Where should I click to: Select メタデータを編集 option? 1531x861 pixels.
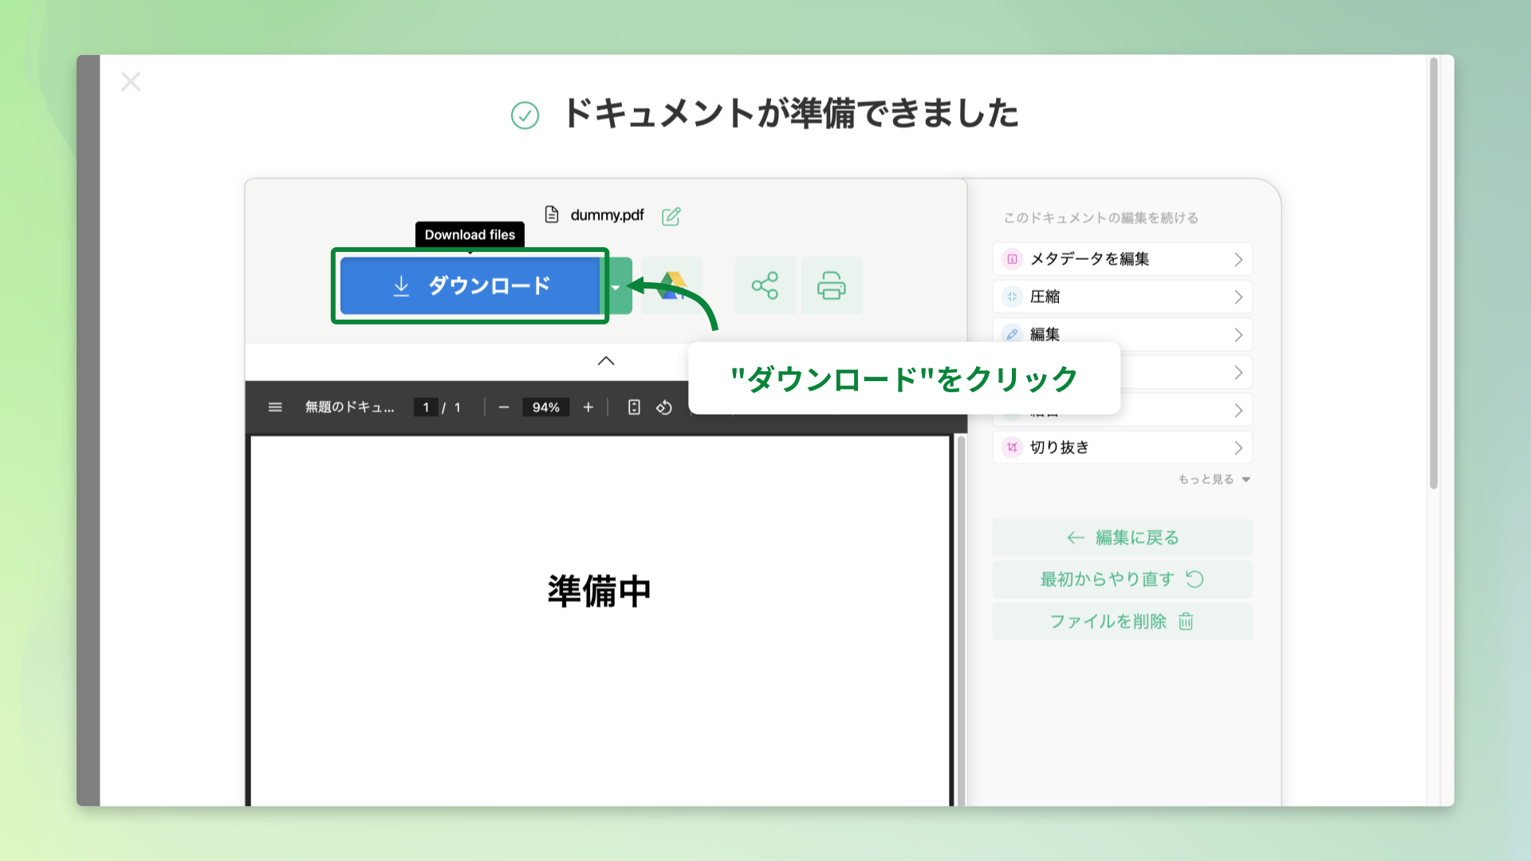point(1122,259)
